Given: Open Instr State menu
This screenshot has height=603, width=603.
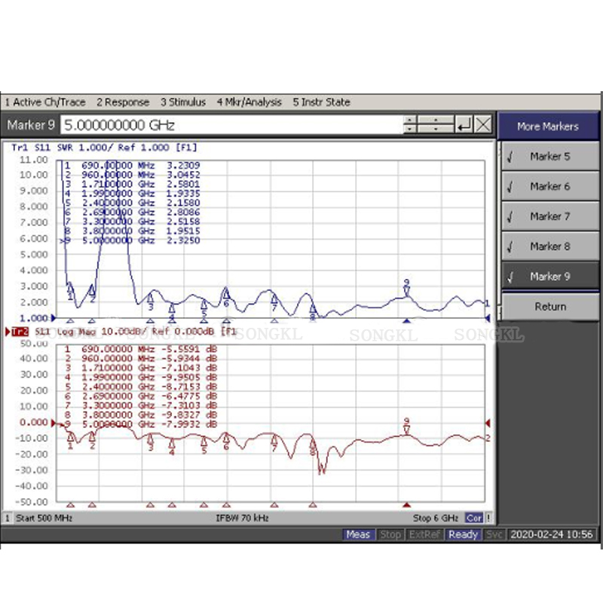Looking at the screenshot, I should point(322,103).
